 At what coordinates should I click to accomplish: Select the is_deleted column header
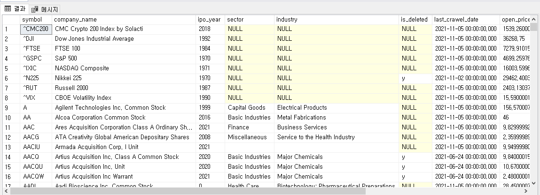(415, 20)
